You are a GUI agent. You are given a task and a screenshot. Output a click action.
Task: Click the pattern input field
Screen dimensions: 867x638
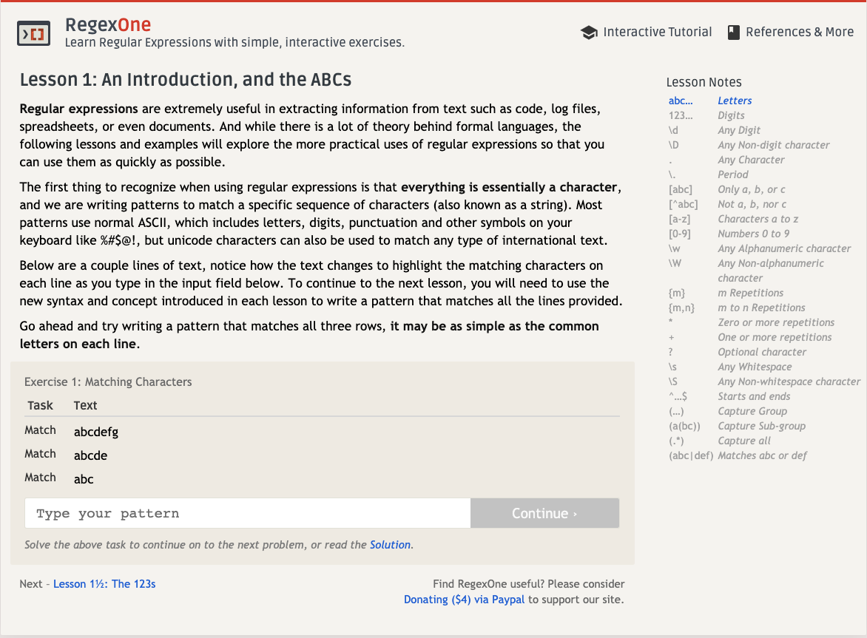pyautogui.click(x=248, y=513)
